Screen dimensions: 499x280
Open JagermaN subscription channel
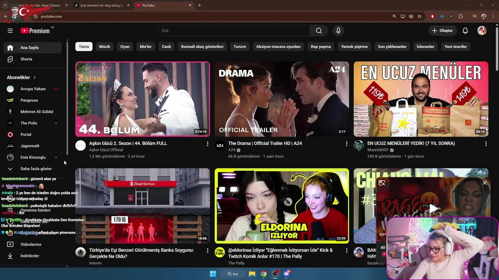click(x=33, y=146)
